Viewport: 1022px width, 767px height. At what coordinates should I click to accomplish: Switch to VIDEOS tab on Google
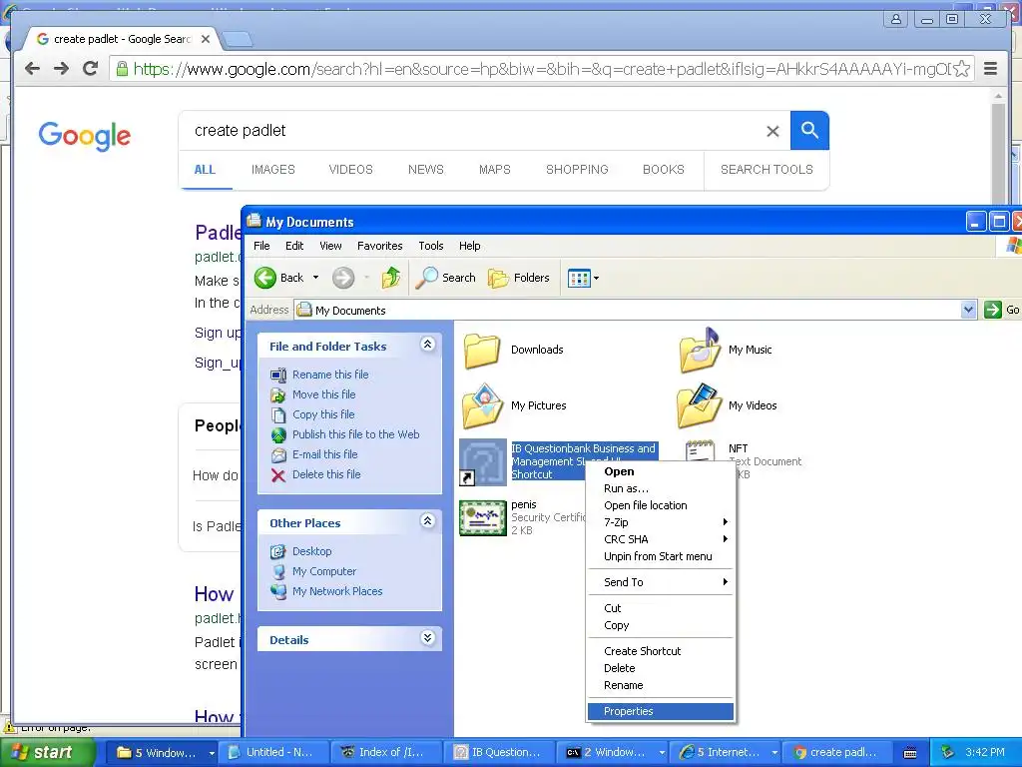click(x=350, y=170)
